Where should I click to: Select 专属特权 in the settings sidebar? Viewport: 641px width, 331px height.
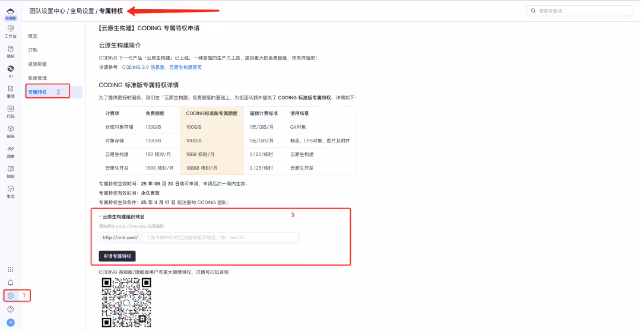(37, 93)
